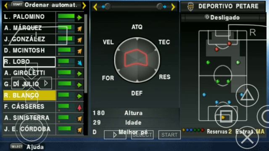Click the ATQ label on radar
269x151 pixels.
point(137,27)
